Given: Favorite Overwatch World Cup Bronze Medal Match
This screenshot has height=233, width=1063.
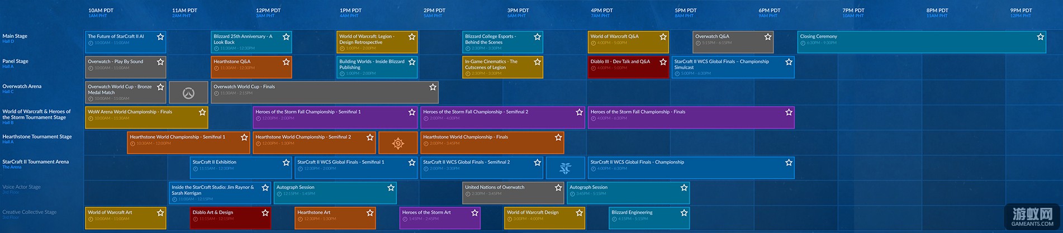Looking at the screenshot, I should point(160,87).
